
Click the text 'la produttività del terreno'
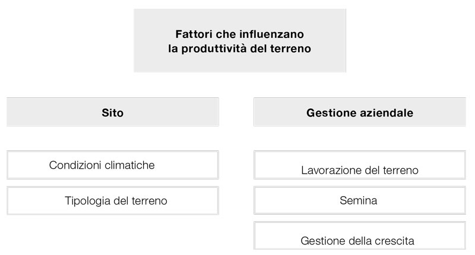240,49
